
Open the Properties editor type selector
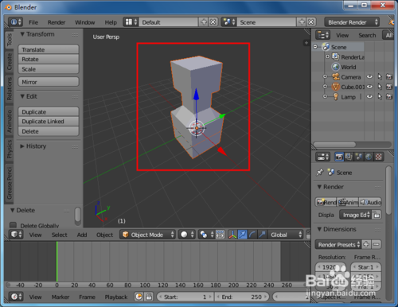322,157
